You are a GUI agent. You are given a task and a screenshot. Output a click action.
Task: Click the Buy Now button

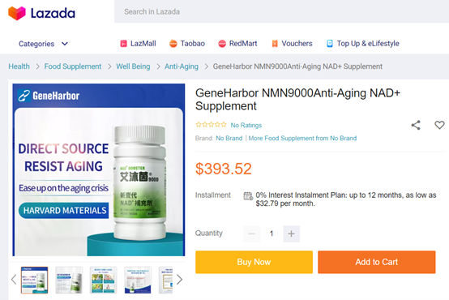coord(254,262)
